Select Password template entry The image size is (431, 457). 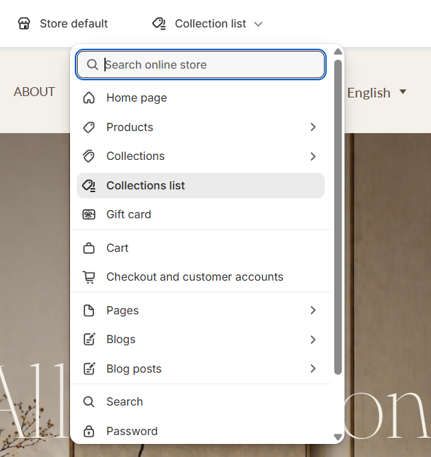click(x=200, y=432)
